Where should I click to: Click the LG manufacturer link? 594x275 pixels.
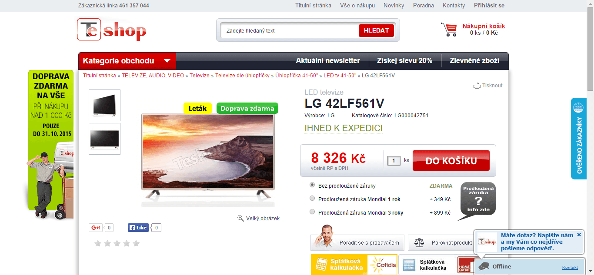point(331,116)
